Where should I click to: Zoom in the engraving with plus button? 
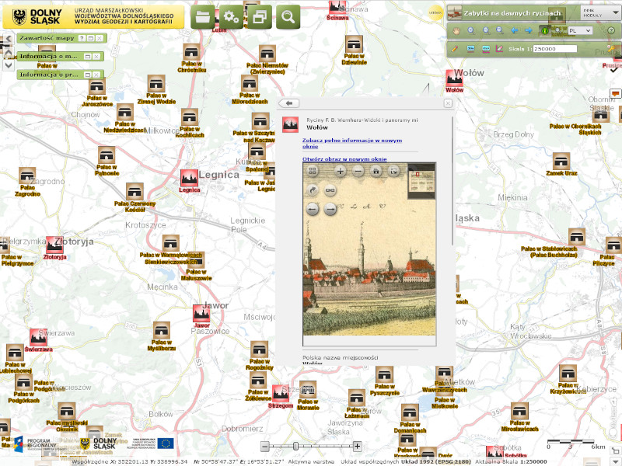(340, 171)
